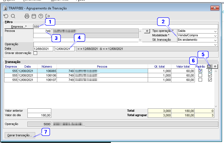Open the calendar toolbar icon

[x=34, y=16]
